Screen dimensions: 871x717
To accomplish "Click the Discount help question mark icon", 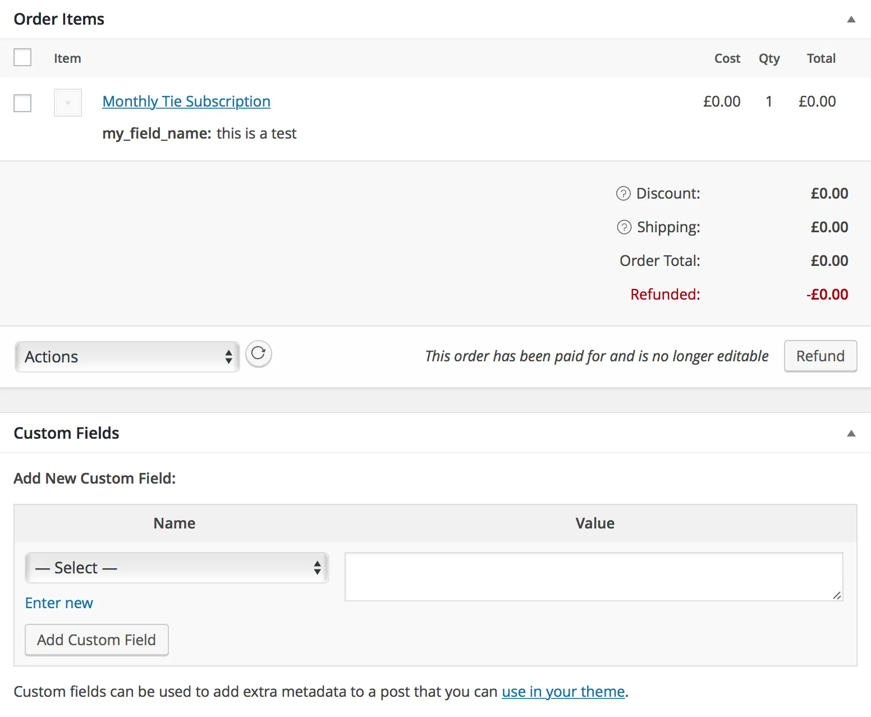I will (623, 194).
